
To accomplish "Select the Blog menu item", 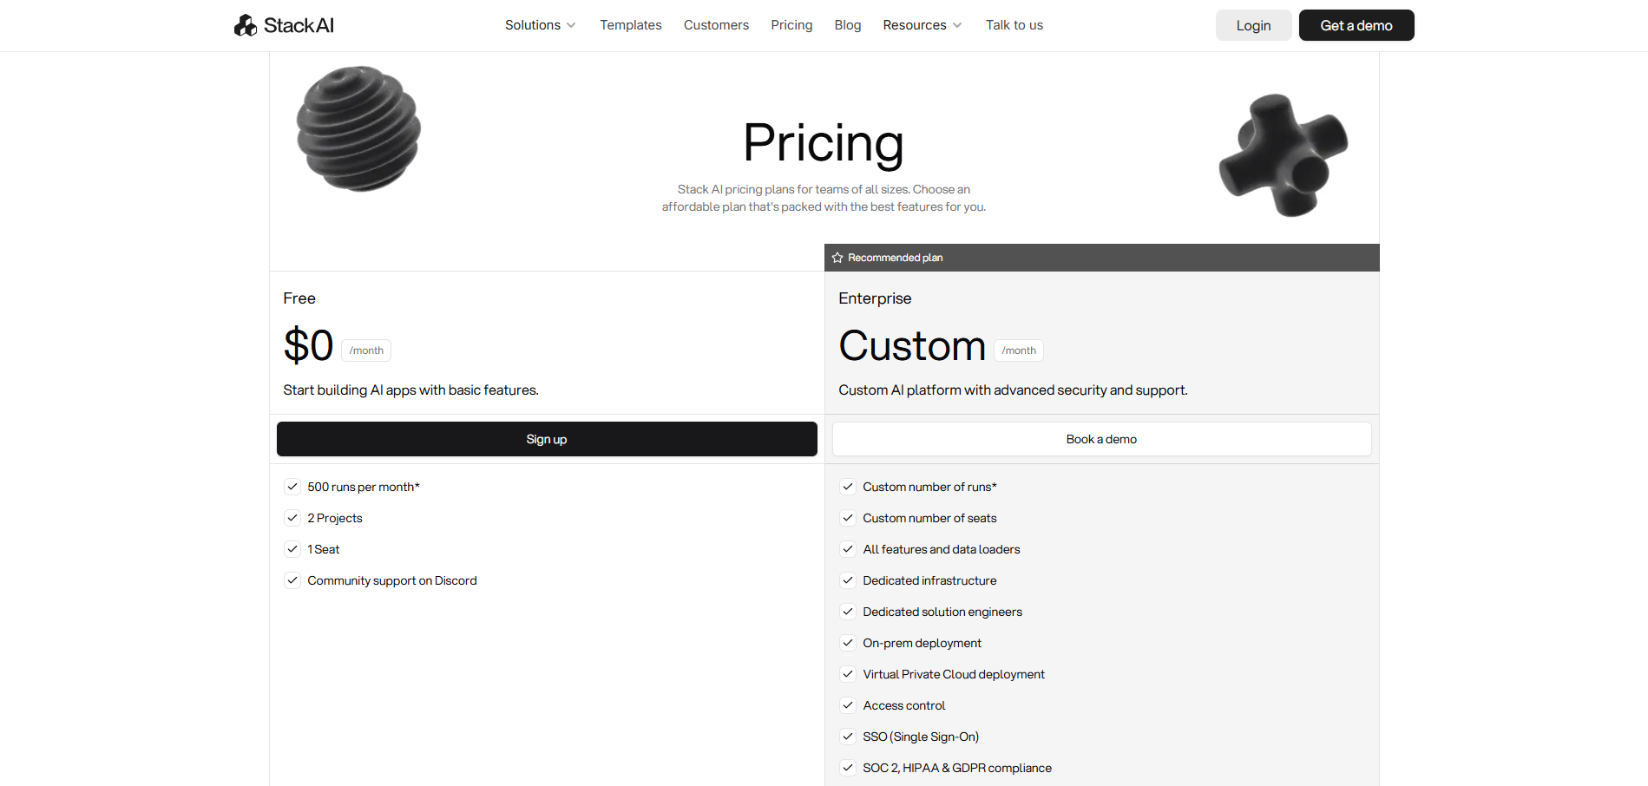I will pyautogui.click(x=848, y=25).
